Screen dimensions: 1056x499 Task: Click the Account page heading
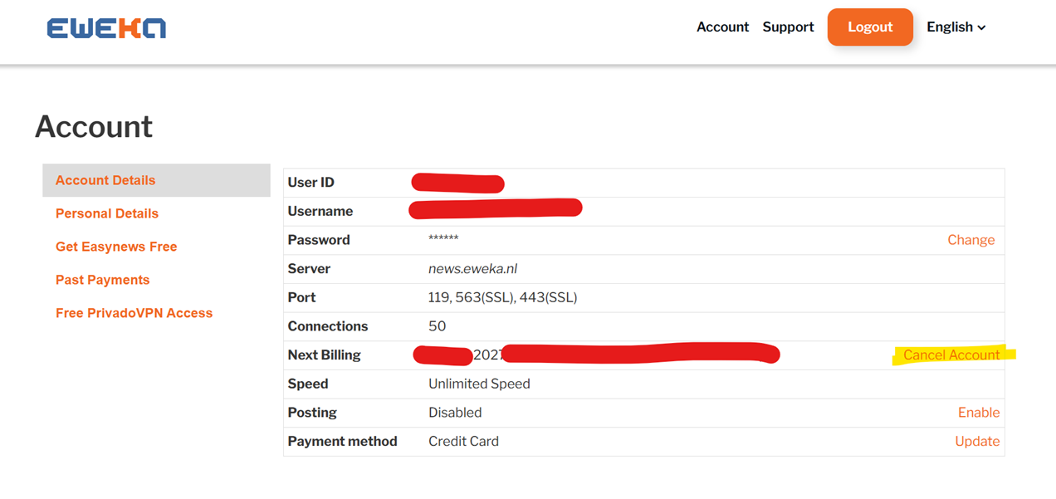click(x=94, y=126)
